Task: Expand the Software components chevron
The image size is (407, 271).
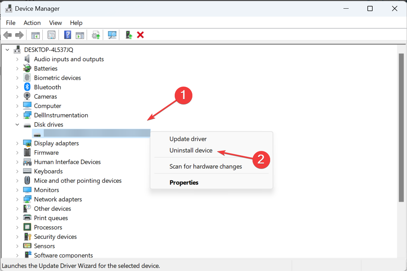Action: (17, 255)
